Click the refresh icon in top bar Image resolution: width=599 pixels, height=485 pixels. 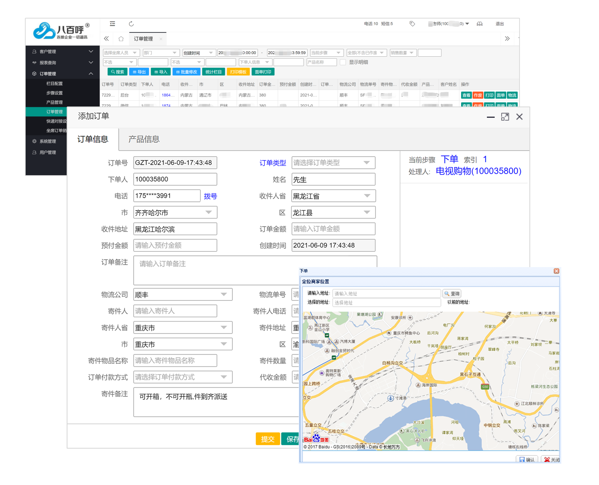[x=131, y=24]
